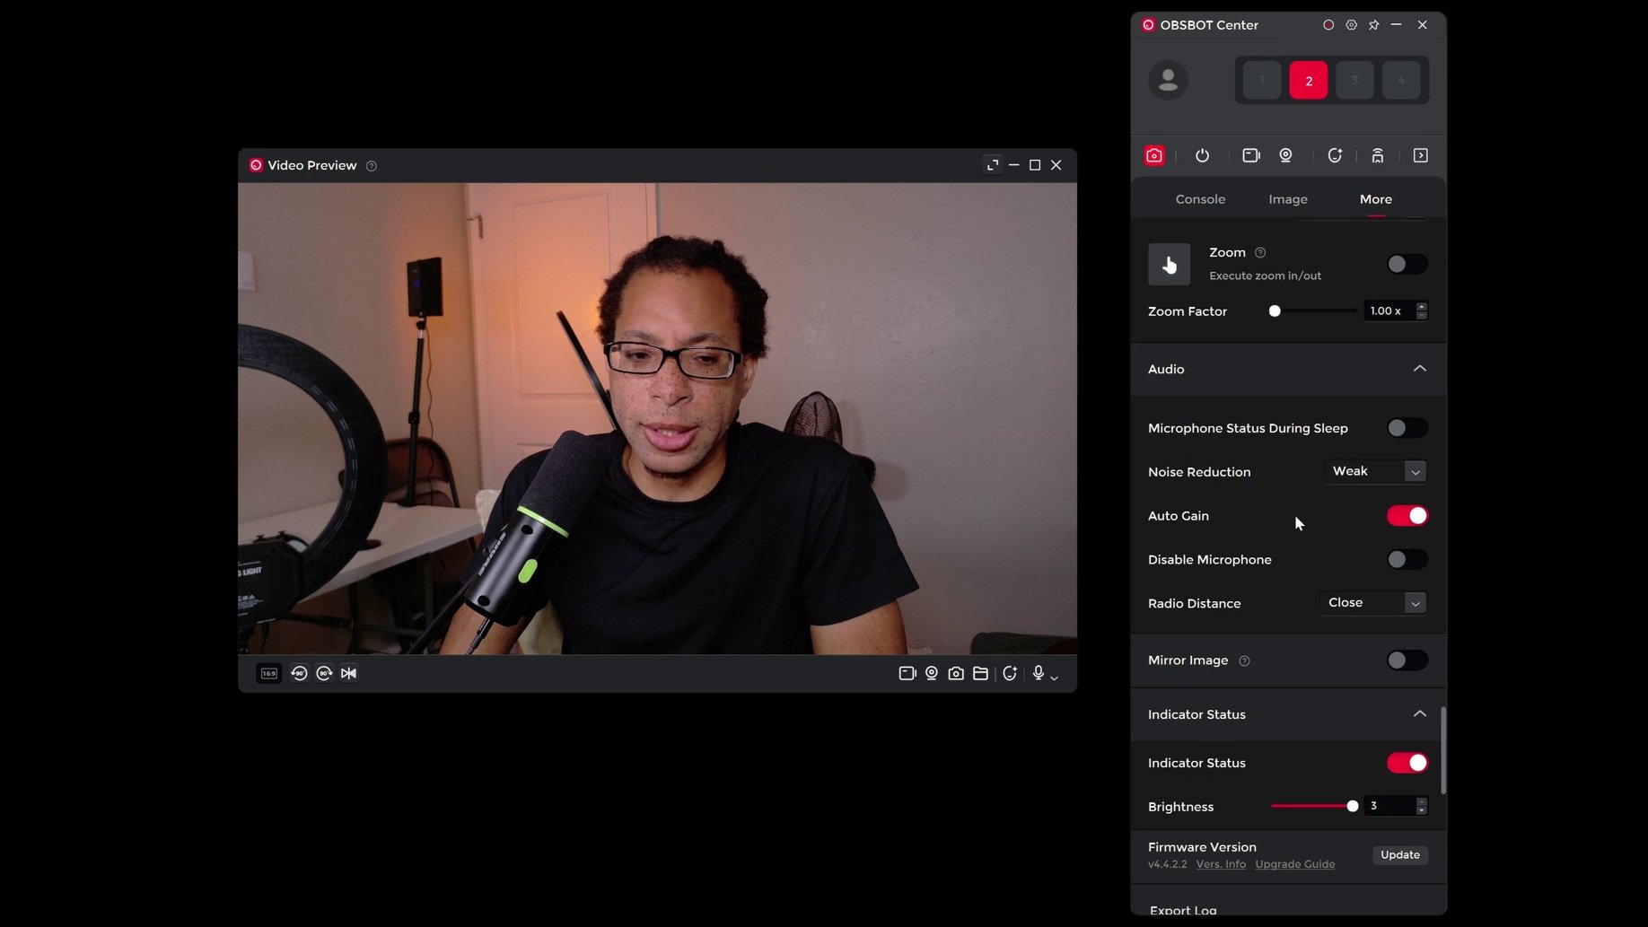Open settings gear in OBSBOT Center title bar
Screen dimensions: 1648x927
tap(1351, 25)
